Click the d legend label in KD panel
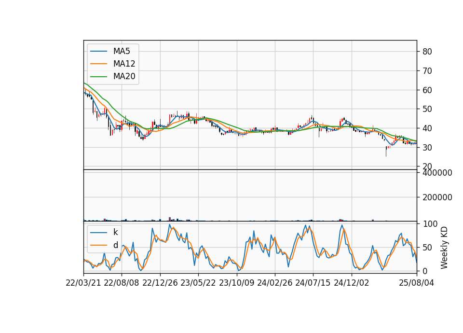The height and width of the screenshot is (333, 463). click(x=115, y=245)
